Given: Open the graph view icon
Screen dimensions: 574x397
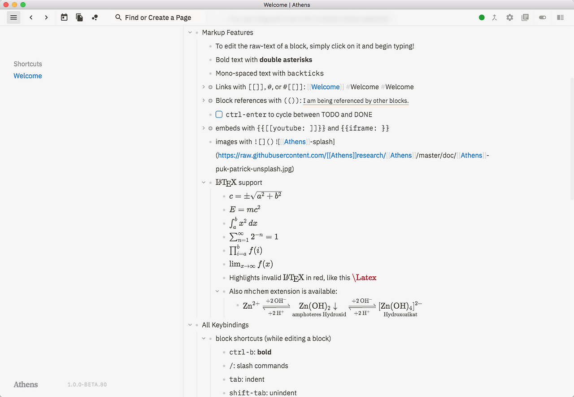Looking at the screenshot, I should coord(95,17).
